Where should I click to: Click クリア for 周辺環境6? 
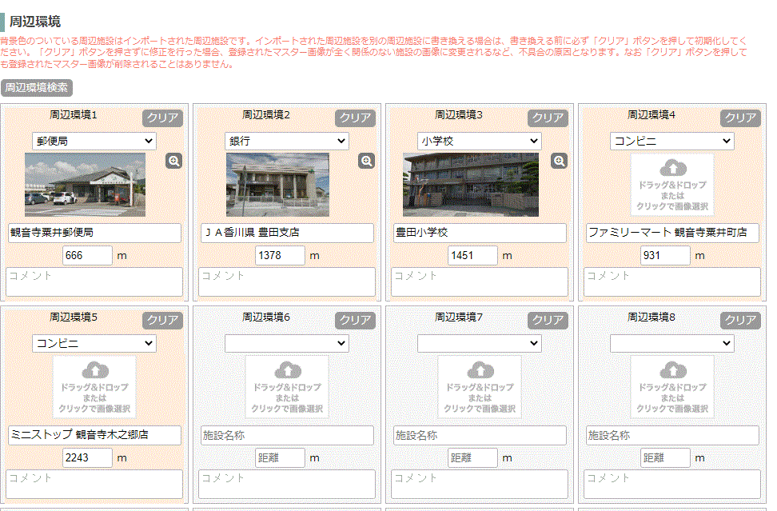(x=355, y=320)
